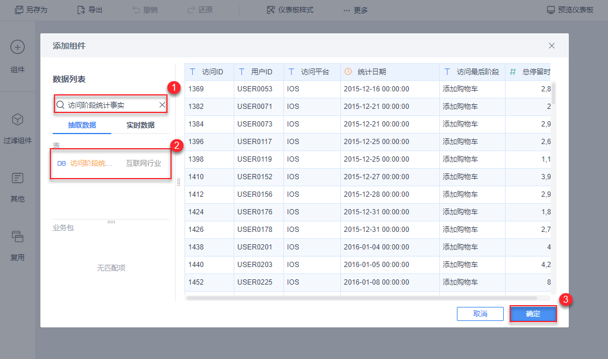This screenshot has height=359, width=608.
Task: Open the More (更多) menu
Action: point(356,10)
